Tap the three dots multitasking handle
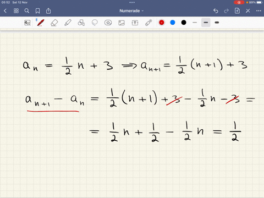The image size is (264, 198). click(132, 2)
